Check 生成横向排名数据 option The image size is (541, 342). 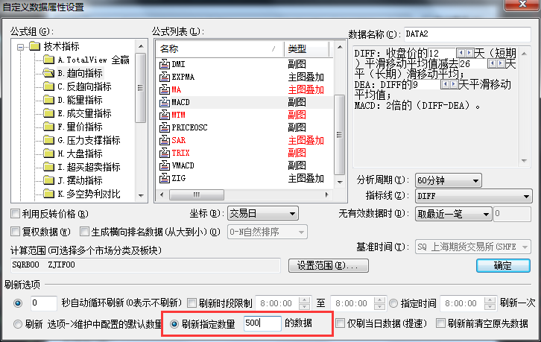pos(84,231)
